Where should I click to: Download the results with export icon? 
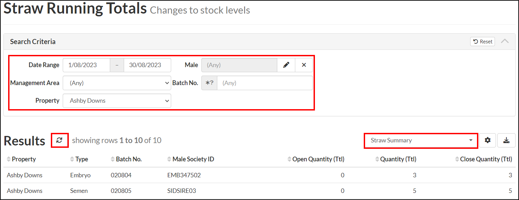point(506,140)
